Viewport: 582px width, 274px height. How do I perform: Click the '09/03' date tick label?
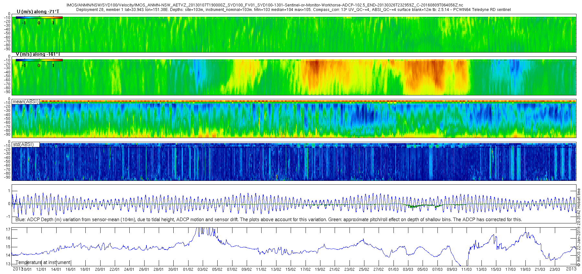pos(452,269)
